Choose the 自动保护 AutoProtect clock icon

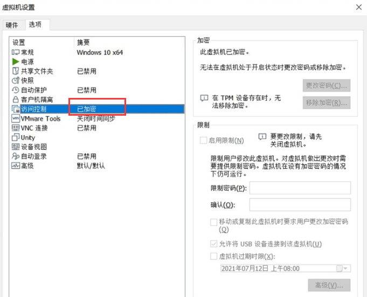tap(16, 90)
